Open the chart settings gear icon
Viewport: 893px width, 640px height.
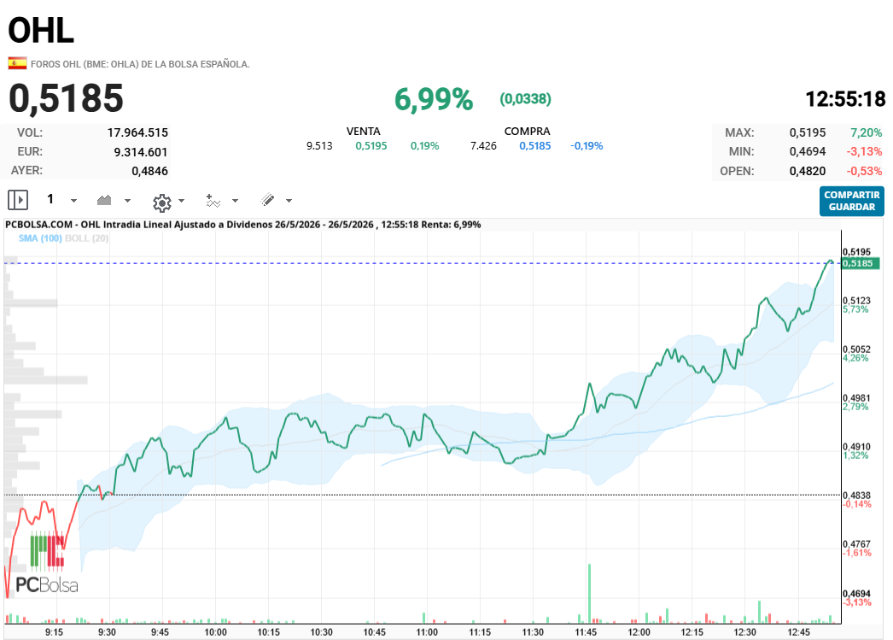coord(162,203)
